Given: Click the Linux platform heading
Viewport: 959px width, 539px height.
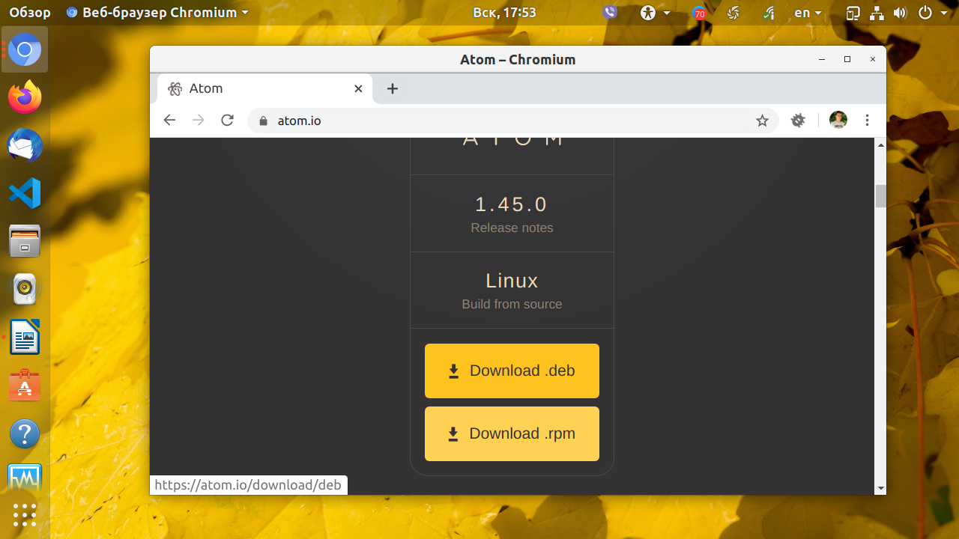Looking at the screenshot, I should coord(512,281).
